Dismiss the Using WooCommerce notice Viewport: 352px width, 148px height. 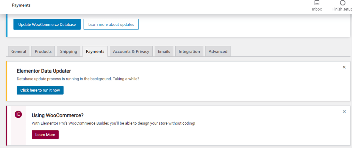coord(344,111)
